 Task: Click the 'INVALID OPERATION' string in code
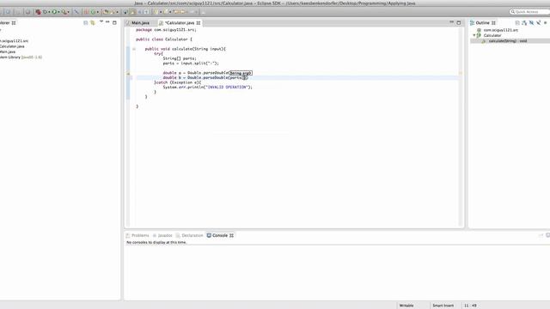coord(228,88)
